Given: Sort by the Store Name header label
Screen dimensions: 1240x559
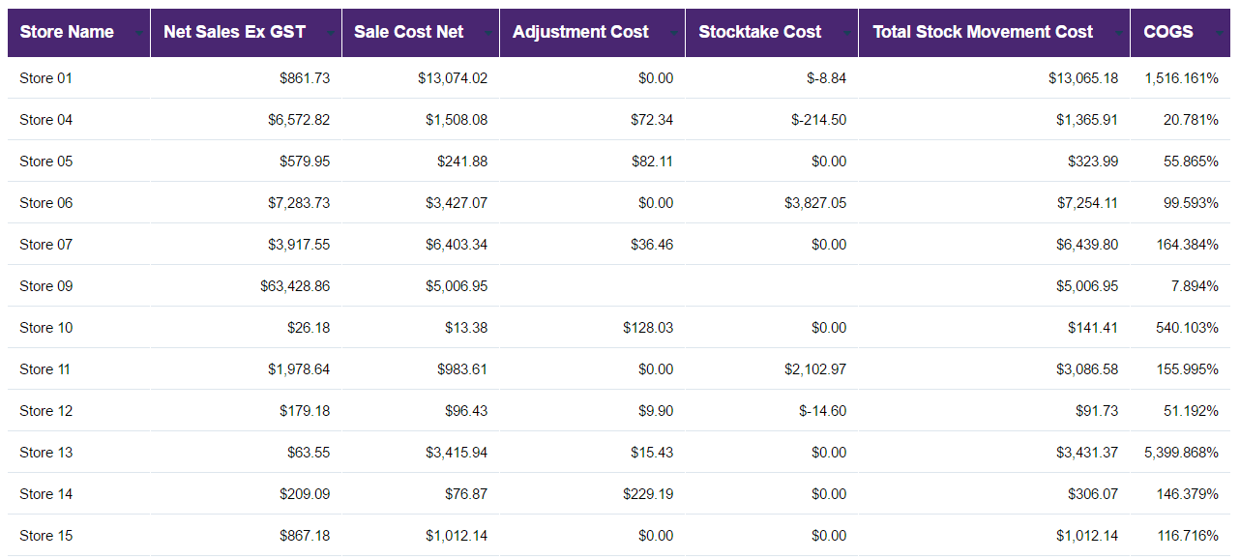Looking at the screenshot, I should tap(67, 32).
